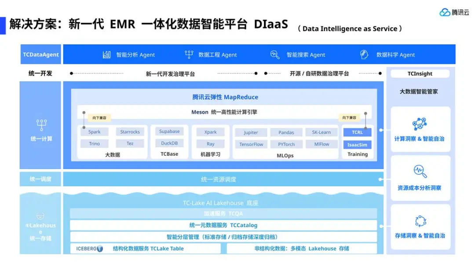
Task: Select the TCInsight pill
Action: (420, 73)
